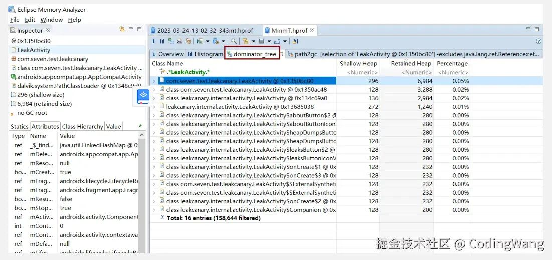This screenshot has width=552, height=260.
Task: Minimize the Inspector panel view
Action: (131, 29)
